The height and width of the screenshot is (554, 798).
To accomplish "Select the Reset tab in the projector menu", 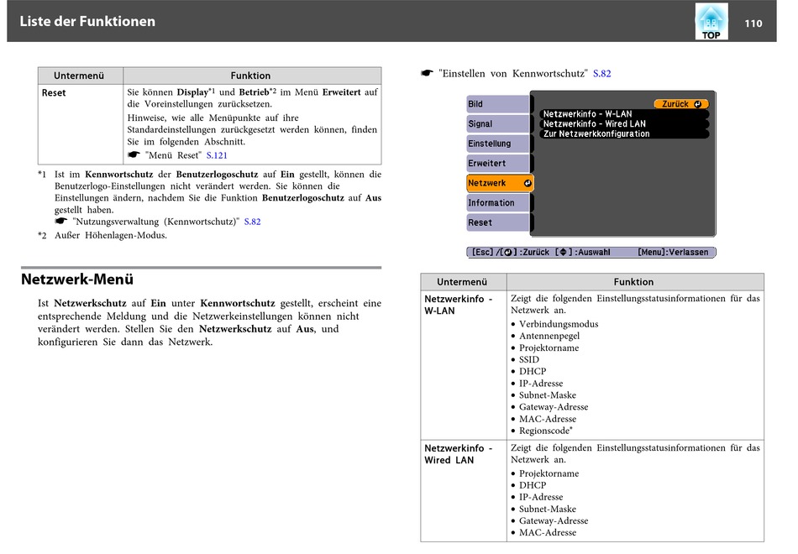I will coord(498,222).
